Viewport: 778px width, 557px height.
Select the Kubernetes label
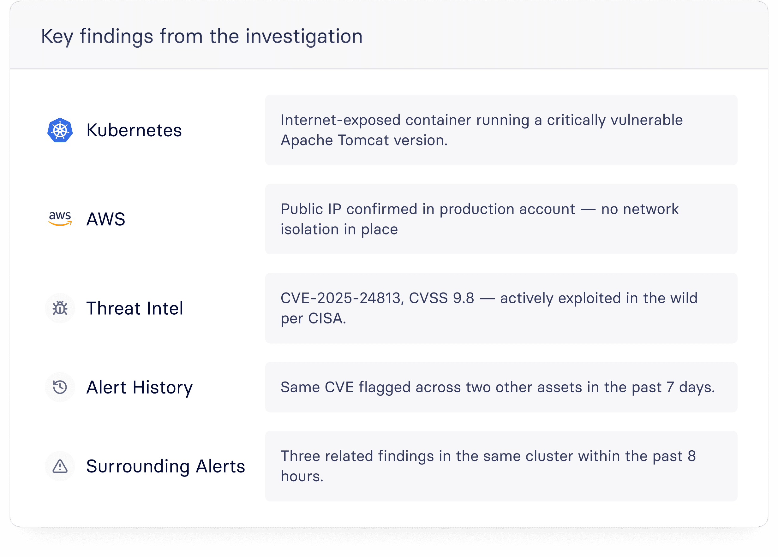134,130
